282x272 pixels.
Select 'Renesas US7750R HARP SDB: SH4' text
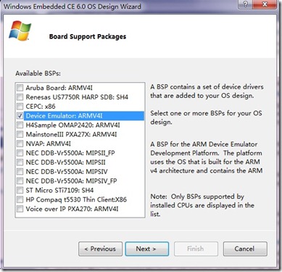click(x=77, y=97)
